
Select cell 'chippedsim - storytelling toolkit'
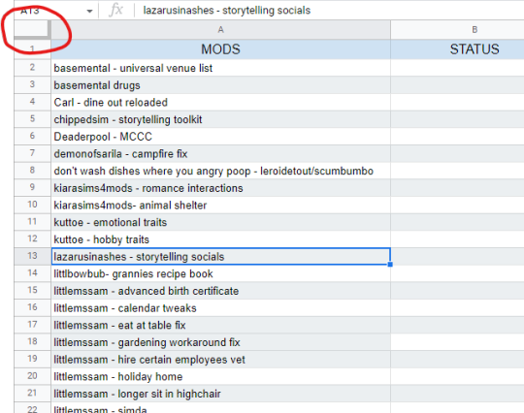click(220, 119)
